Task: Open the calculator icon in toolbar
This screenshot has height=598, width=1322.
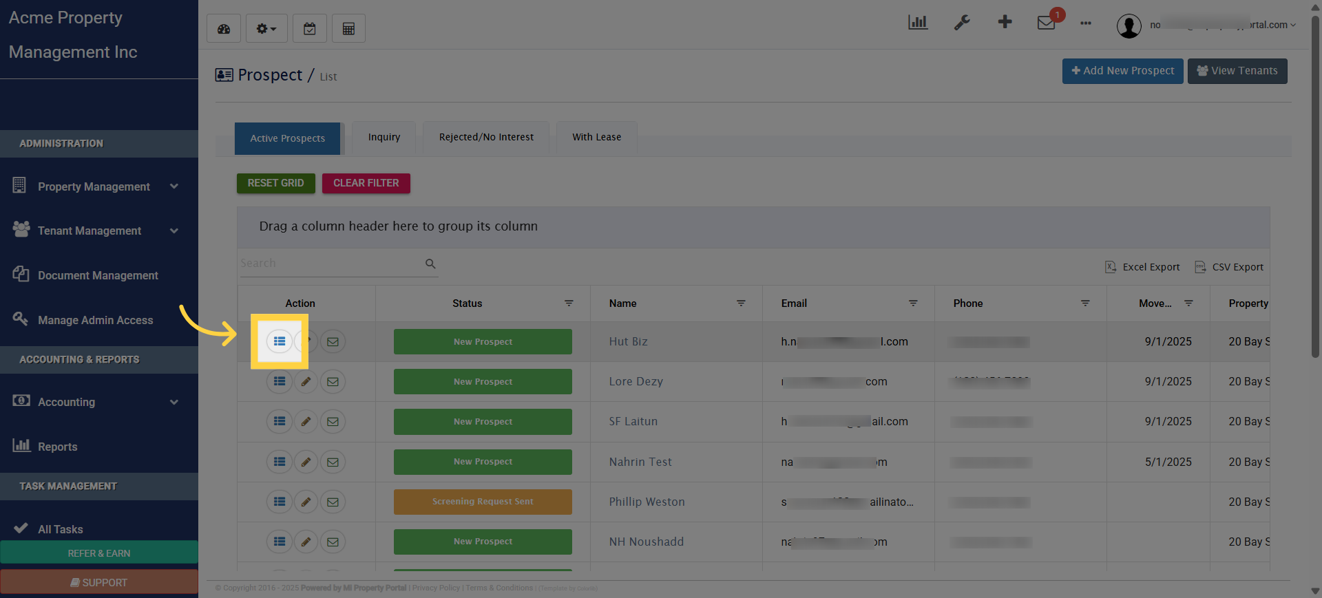Action: click(348, 29)
